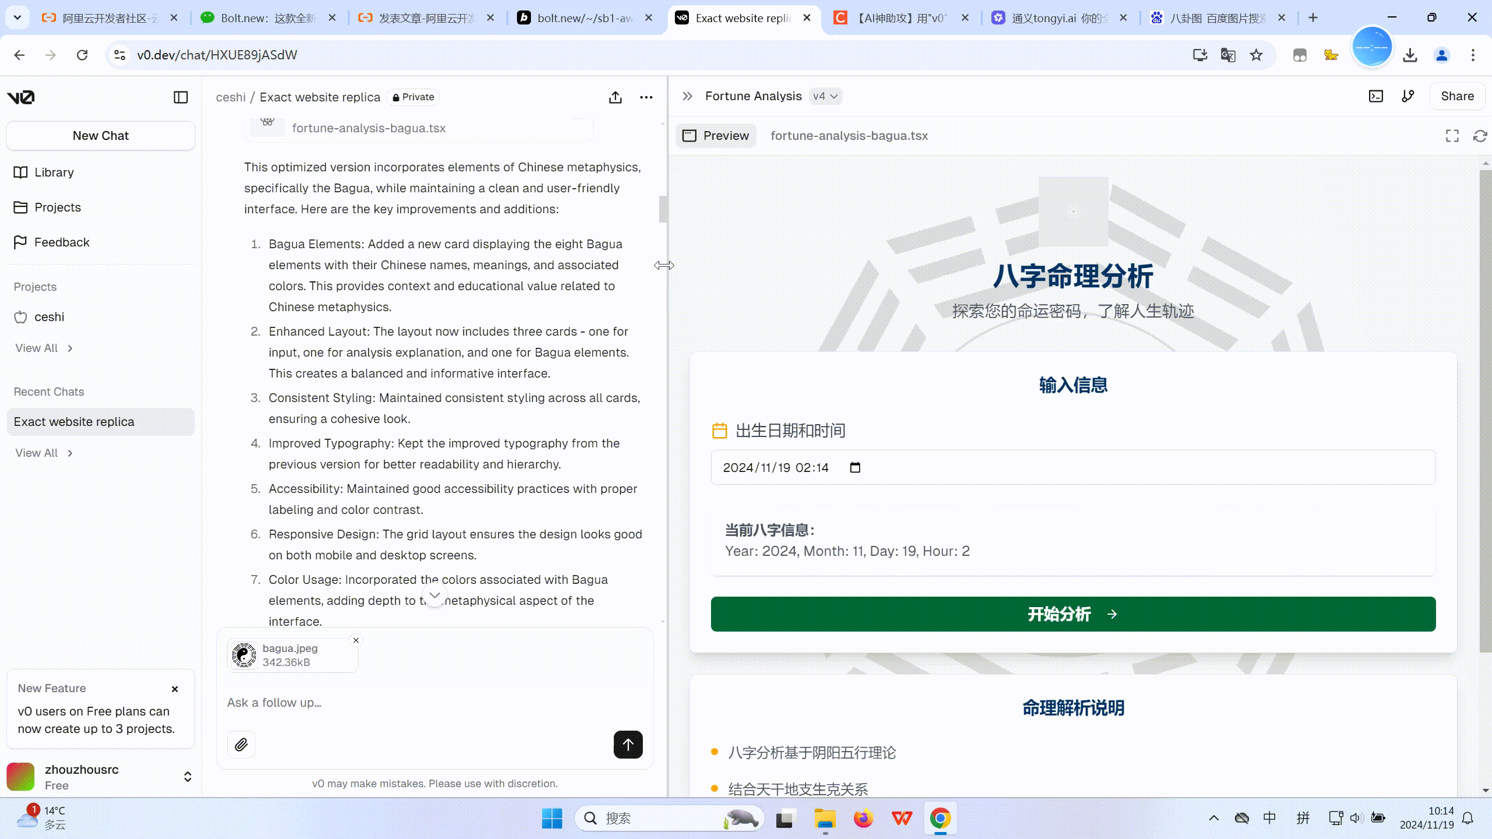
Task: Open fortune-analysis-bagua.tsx file card in chat
Action: (x=418, y=128)
